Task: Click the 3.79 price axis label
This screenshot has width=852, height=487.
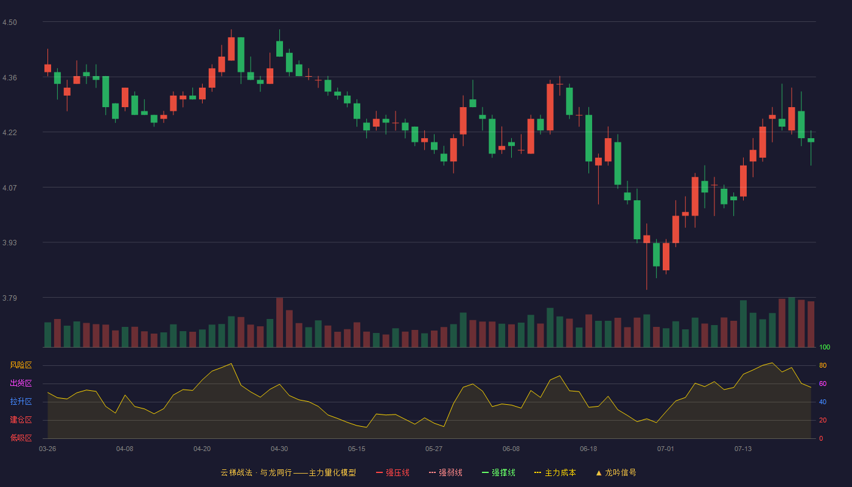Action: click(x=10, y=298)
